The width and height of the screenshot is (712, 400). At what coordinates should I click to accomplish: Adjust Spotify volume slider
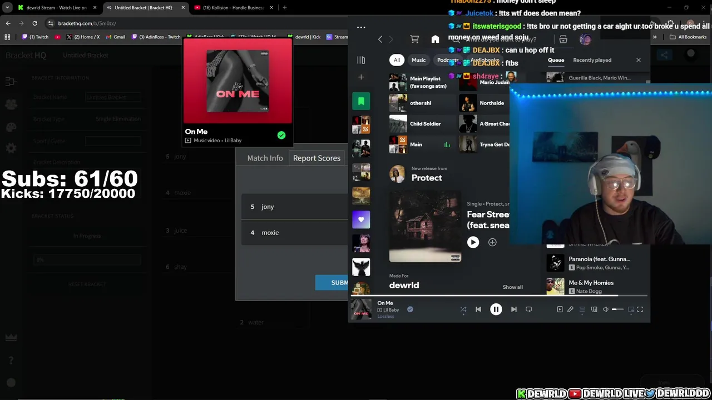pyautogui.click(x=617, y=309)
